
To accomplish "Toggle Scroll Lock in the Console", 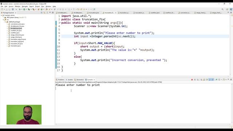I will point(204,80).
